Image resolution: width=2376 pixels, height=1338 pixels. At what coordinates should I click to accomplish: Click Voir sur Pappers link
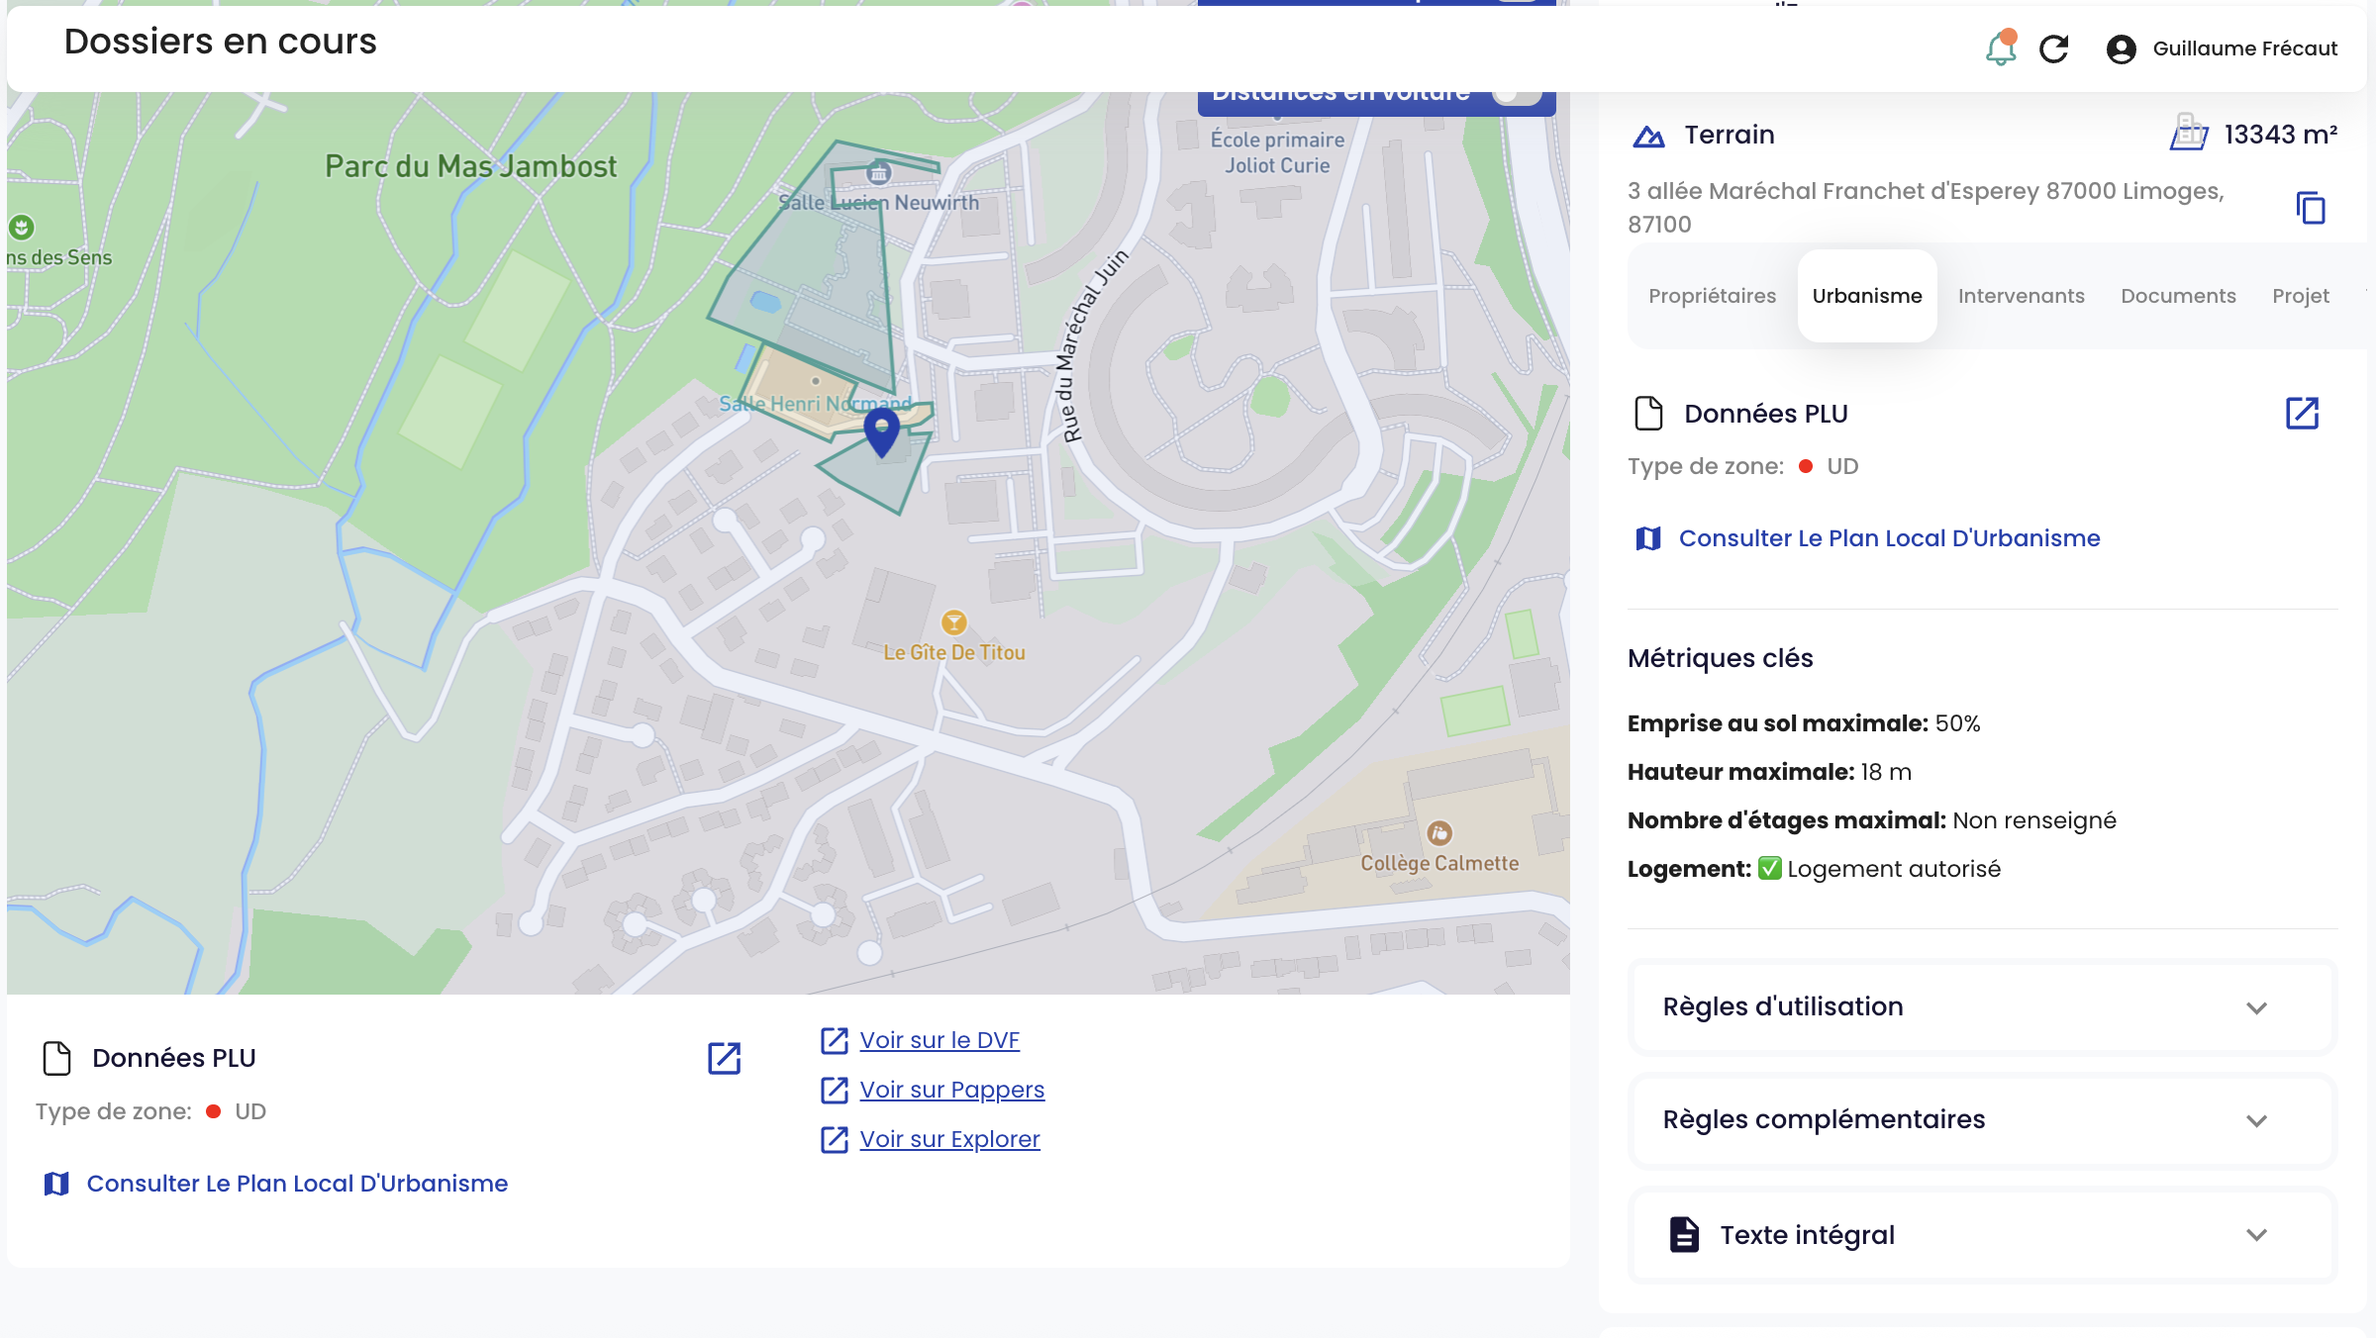pyautogui.click(x=951, y=1090)
